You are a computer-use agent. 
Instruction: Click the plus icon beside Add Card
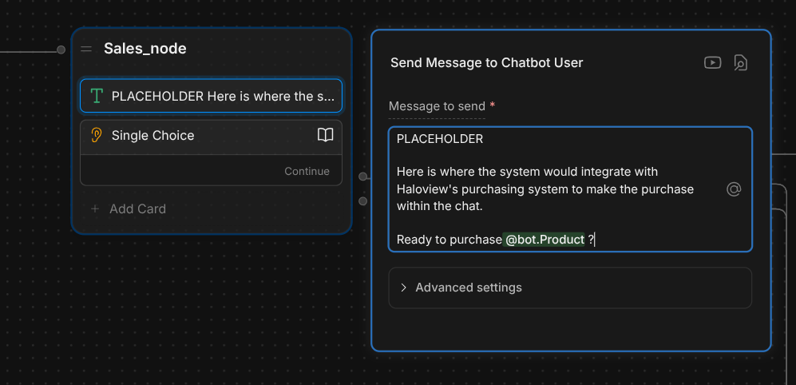(x=94, y=208)
